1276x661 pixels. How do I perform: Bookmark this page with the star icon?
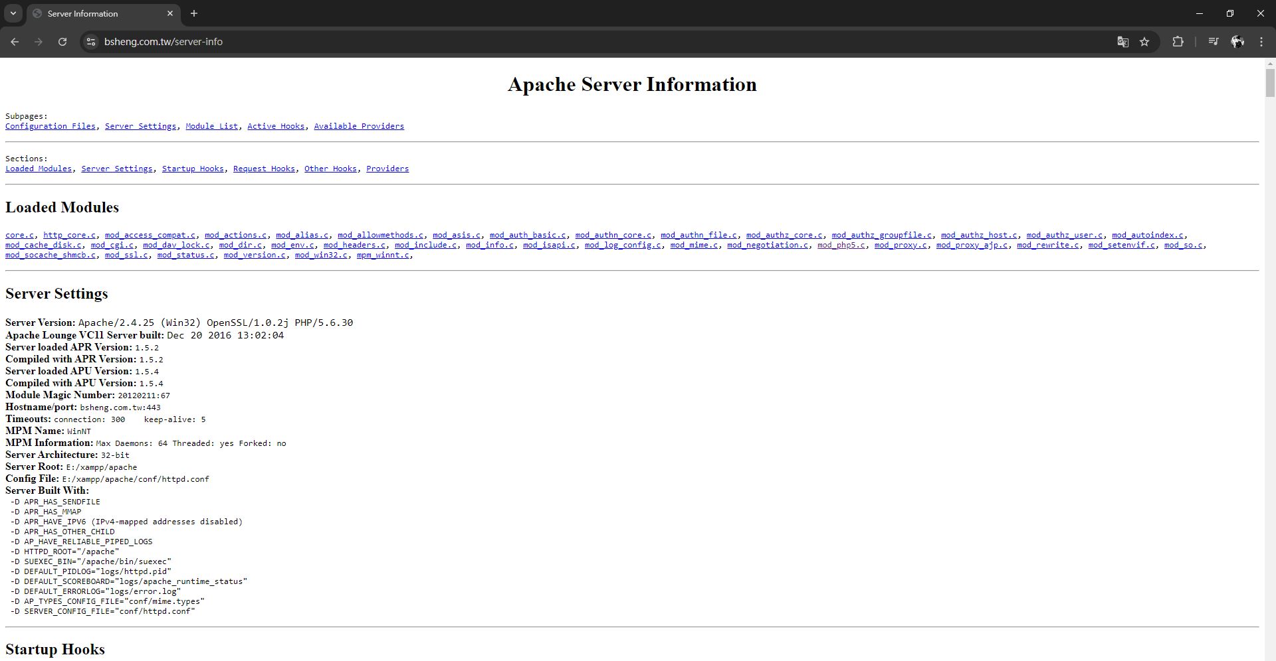tap(1144, 42)
